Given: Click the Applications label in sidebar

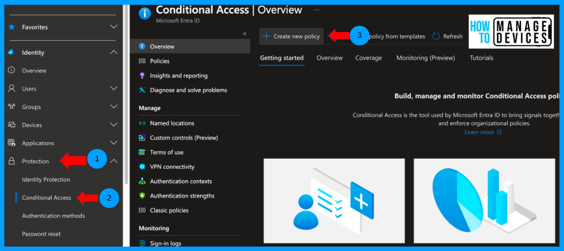Looking at the screenshot, I should [x=38, y=143].
